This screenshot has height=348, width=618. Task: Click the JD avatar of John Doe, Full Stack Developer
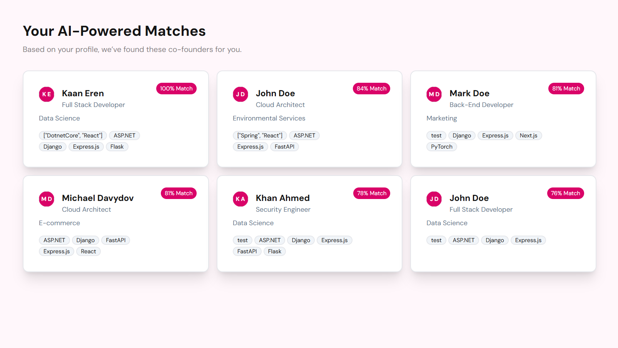(x=434, y=199)
